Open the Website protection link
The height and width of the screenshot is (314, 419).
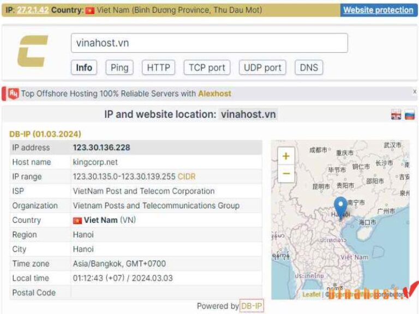(379, 10)
